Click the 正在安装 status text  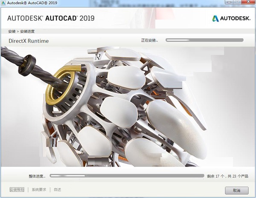point(149,40)
